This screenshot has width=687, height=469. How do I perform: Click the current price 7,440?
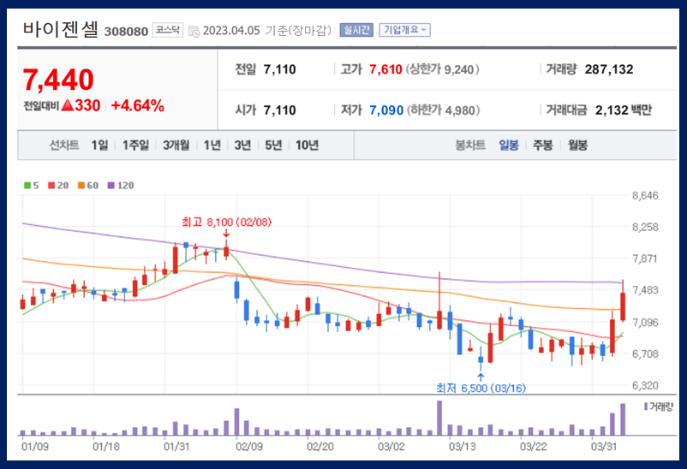58,80
